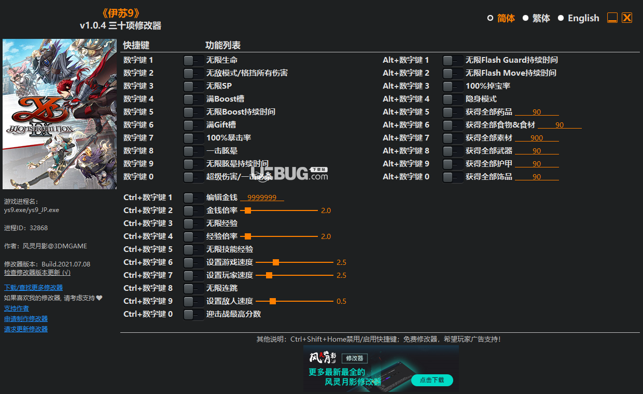Click the 修改器 tag in the banner
The width and height of the screenshot is (643, 394).
(355, 358)
